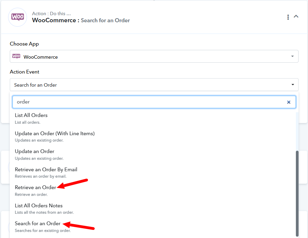
Task: Collapse the WooCommerce action step
Action: click(x=296, y=17)
